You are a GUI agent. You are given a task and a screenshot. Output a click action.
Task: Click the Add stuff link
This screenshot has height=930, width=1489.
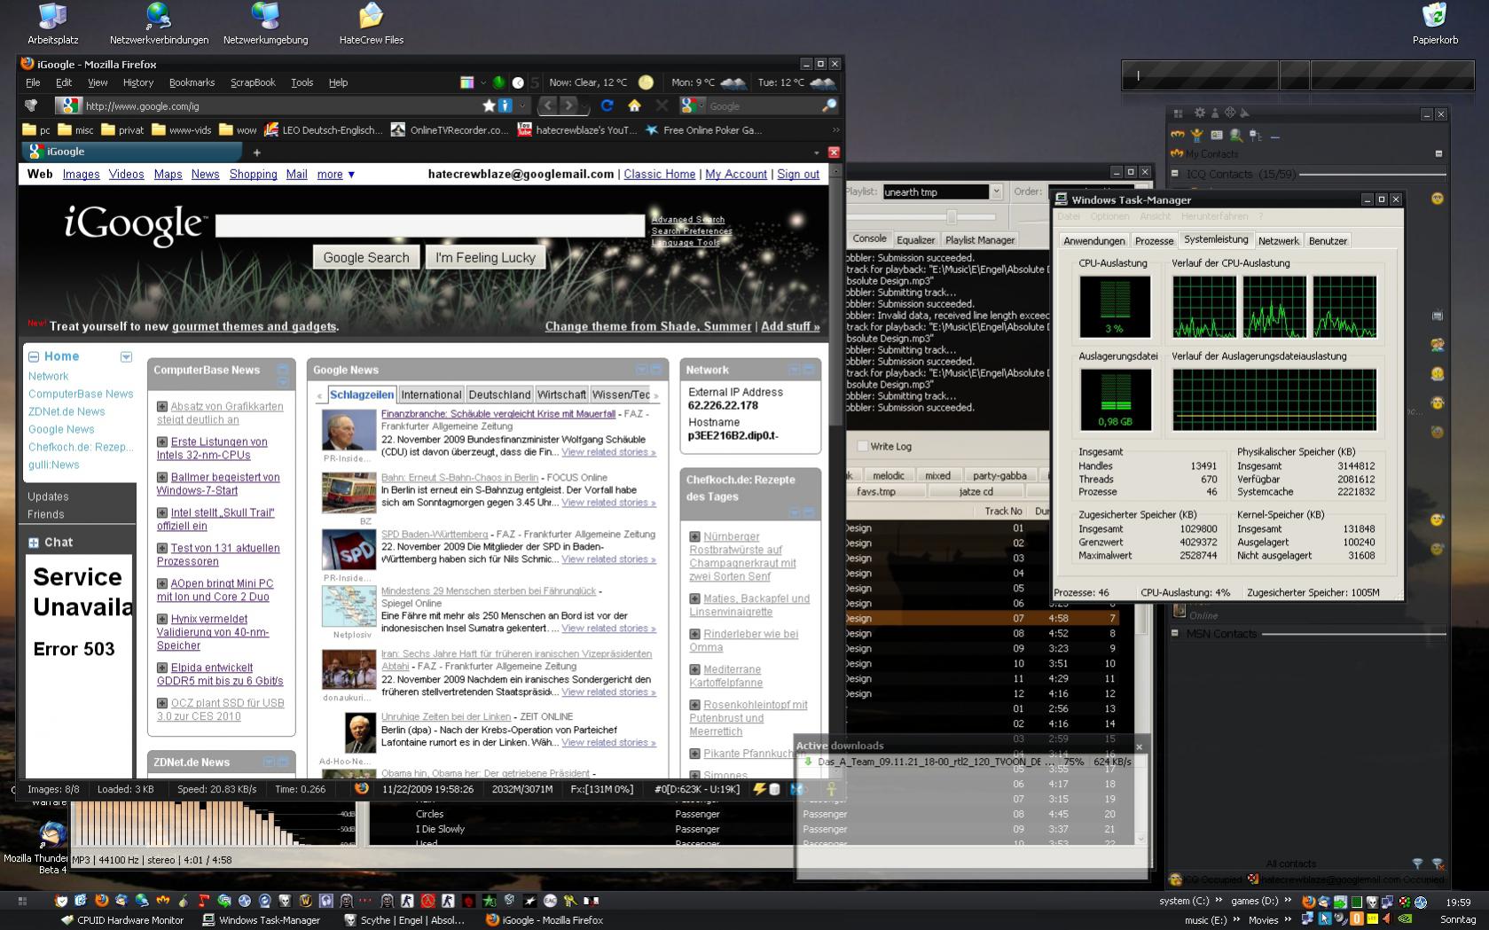click(x=790, y=326)
